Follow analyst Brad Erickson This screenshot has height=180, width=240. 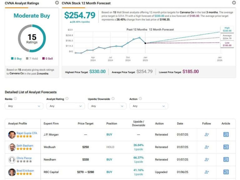point(207,172)
